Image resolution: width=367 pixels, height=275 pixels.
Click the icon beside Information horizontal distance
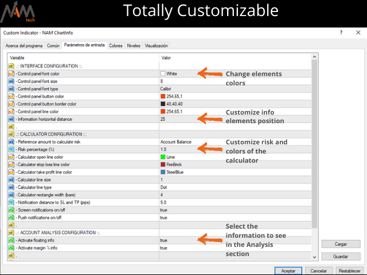pos(11,119)
